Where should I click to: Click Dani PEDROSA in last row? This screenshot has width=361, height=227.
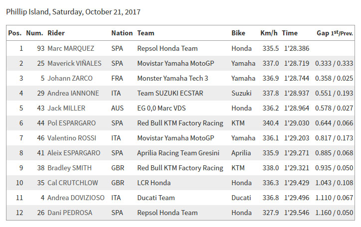(x=70, y=213)
